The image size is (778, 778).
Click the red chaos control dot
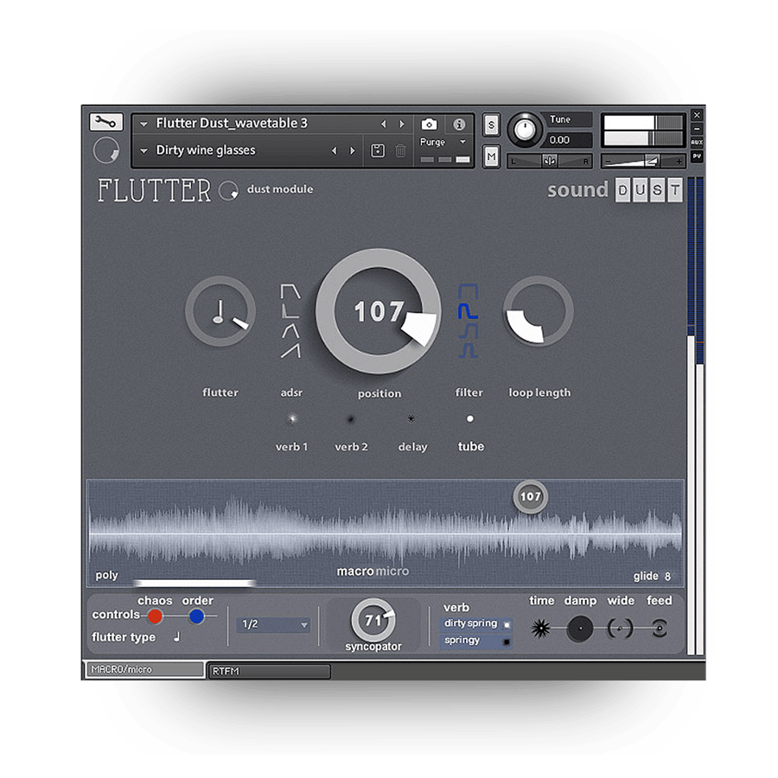point(156,616)
